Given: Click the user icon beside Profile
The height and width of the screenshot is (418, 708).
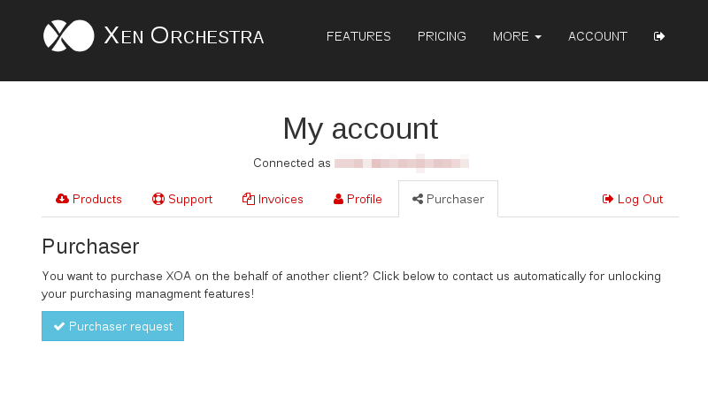Looking at the screenshot, I should click(x=338, y=199).
